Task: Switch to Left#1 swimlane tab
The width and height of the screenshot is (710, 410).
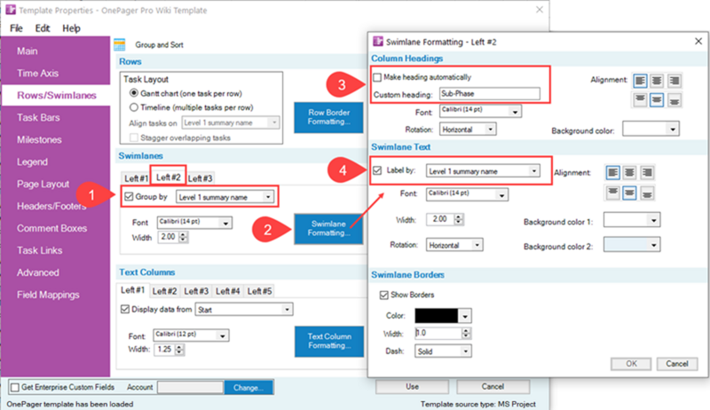Action: (x=136, y=178)
